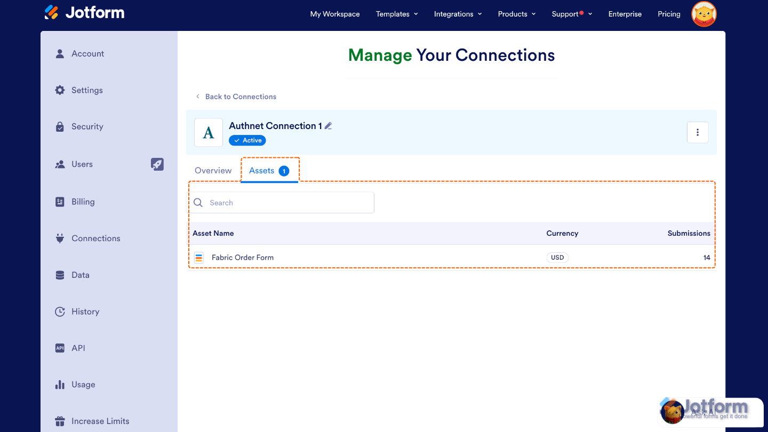This screenshot has height=432, width=768.
Task: Expand the Products dropdown menu
Action: 516,14
